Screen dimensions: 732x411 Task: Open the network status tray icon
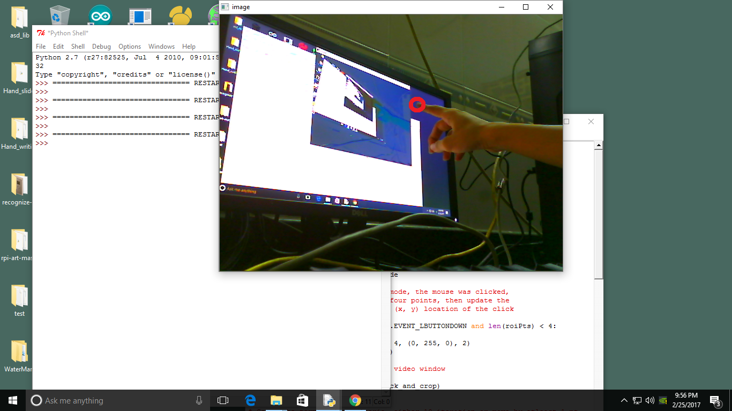pyautogui.click(x=637, y=400)
